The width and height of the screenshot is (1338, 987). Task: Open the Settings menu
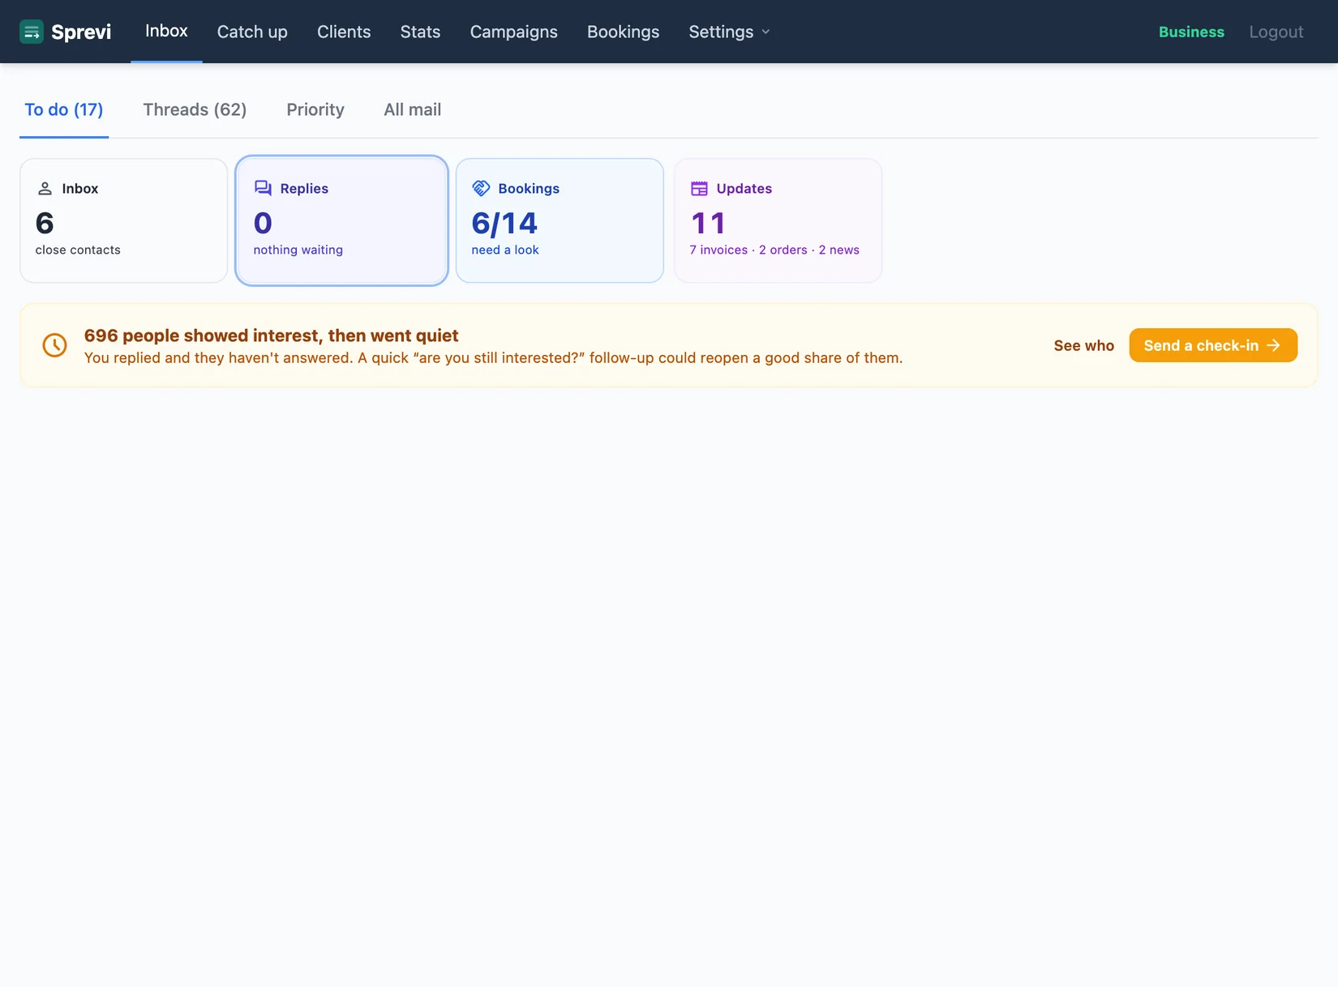pyautogui.click(x=729, y=32)
